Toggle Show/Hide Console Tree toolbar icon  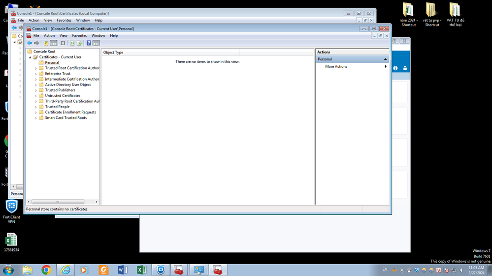[x=53, y=43]
